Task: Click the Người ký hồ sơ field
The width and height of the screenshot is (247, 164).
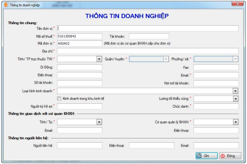Action: pyautogui.click(x=79, y=106)
